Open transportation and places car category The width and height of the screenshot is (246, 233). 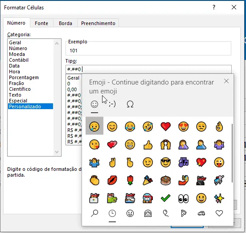201,213
